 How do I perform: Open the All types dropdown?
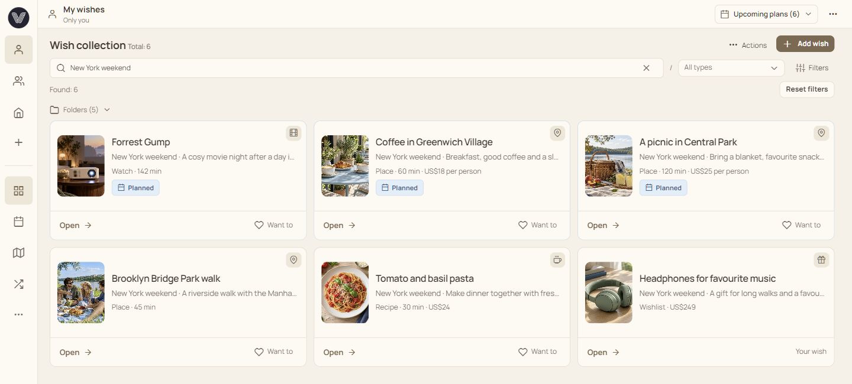coord(731,68)
